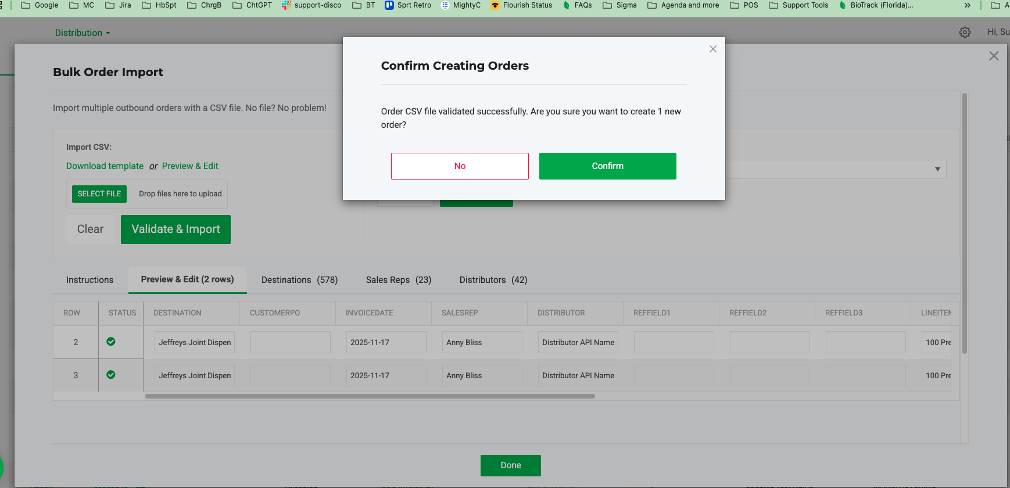Screen dimensions: 1010x488
Task: Click the Validate & Import button
Action: coord(176,229)
